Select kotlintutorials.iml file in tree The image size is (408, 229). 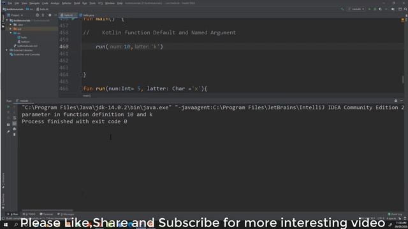click(25, 46)
